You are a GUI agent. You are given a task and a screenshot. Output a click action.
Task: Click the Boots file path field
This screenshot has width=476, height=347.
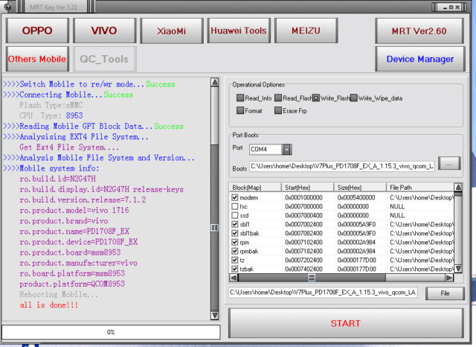coord(342,166)
